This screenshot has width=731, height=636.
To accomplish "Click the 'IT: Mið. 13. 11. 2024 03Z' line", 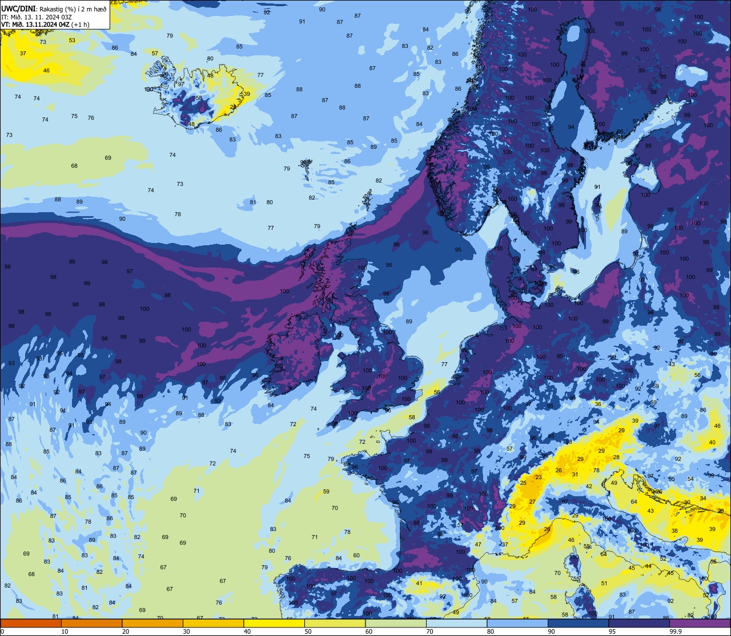I will pos(37,17).
